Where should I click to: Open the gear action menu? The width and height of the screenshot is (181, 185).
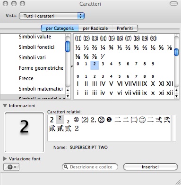tap(11, 167)
